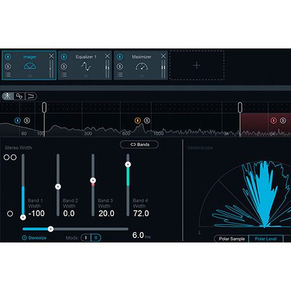The height and width of the screenshot is (291, 291).
Task: Click the Equalizer 1 gain faders
Action: 107,69
